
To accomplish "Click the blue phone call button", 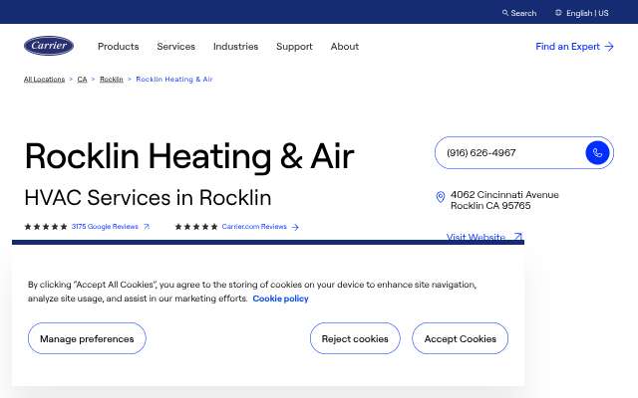I will [x=597, y=152].
